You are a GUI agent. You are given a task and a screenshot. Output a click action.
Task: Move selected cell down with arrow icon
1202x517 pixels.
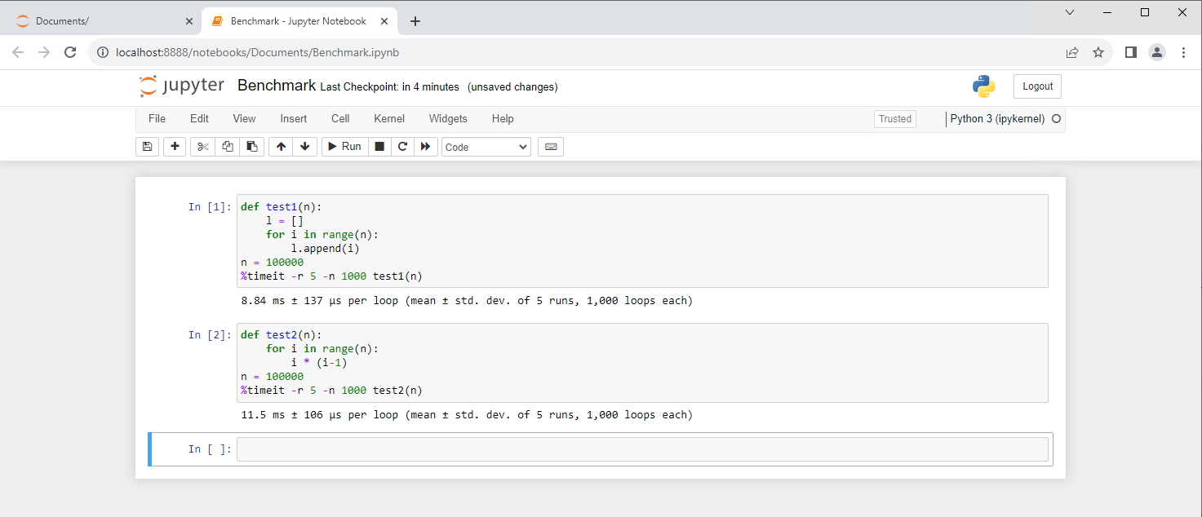click(x=305, y=147)
